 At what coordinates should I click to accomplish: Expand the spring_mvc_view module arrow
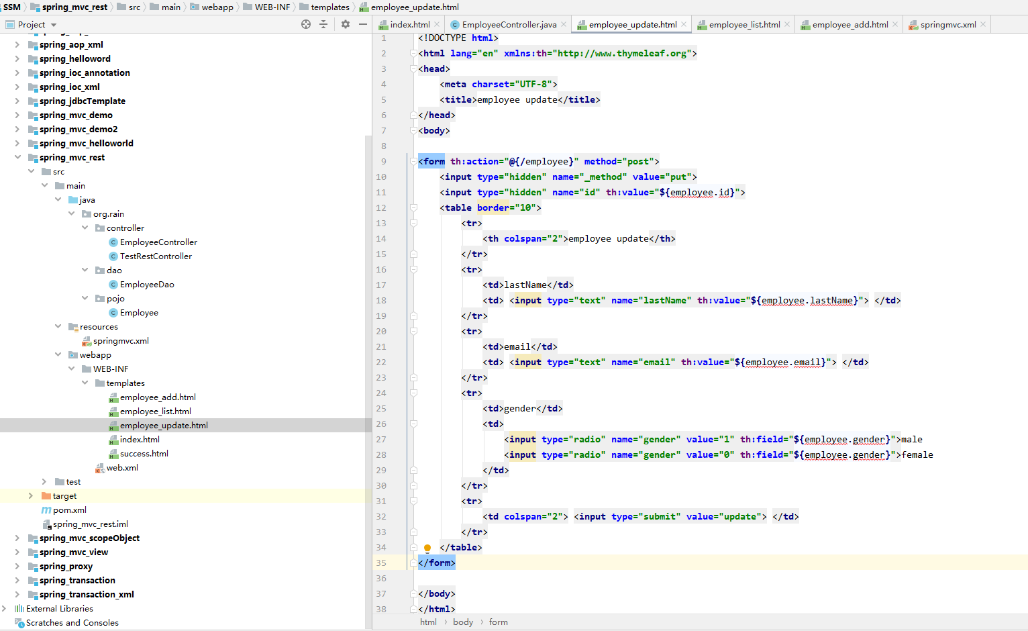point(17,552)
